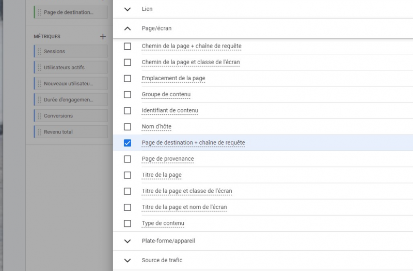
Task: Collapse the Page/écran section chevron
Action: point(128,28)
